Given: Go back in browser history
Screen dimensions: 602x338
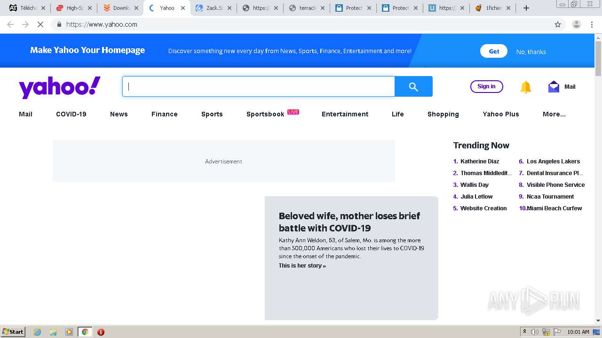Looking at the screenshot, I should (x=10, y=24).
